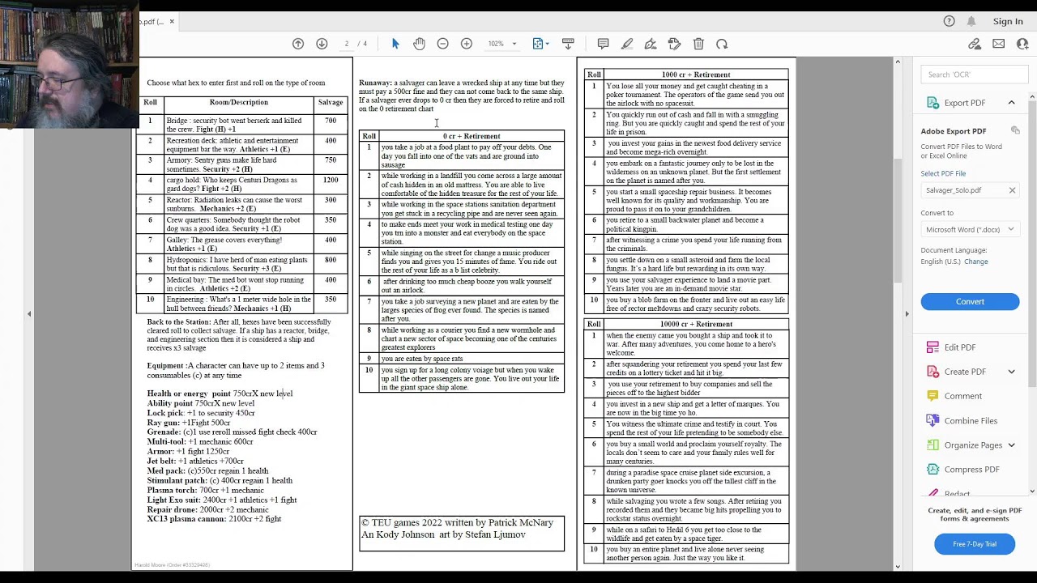This screenshot has height=583, width=1037.
Task: Open the notifications bell
Action: click(971, 21)
